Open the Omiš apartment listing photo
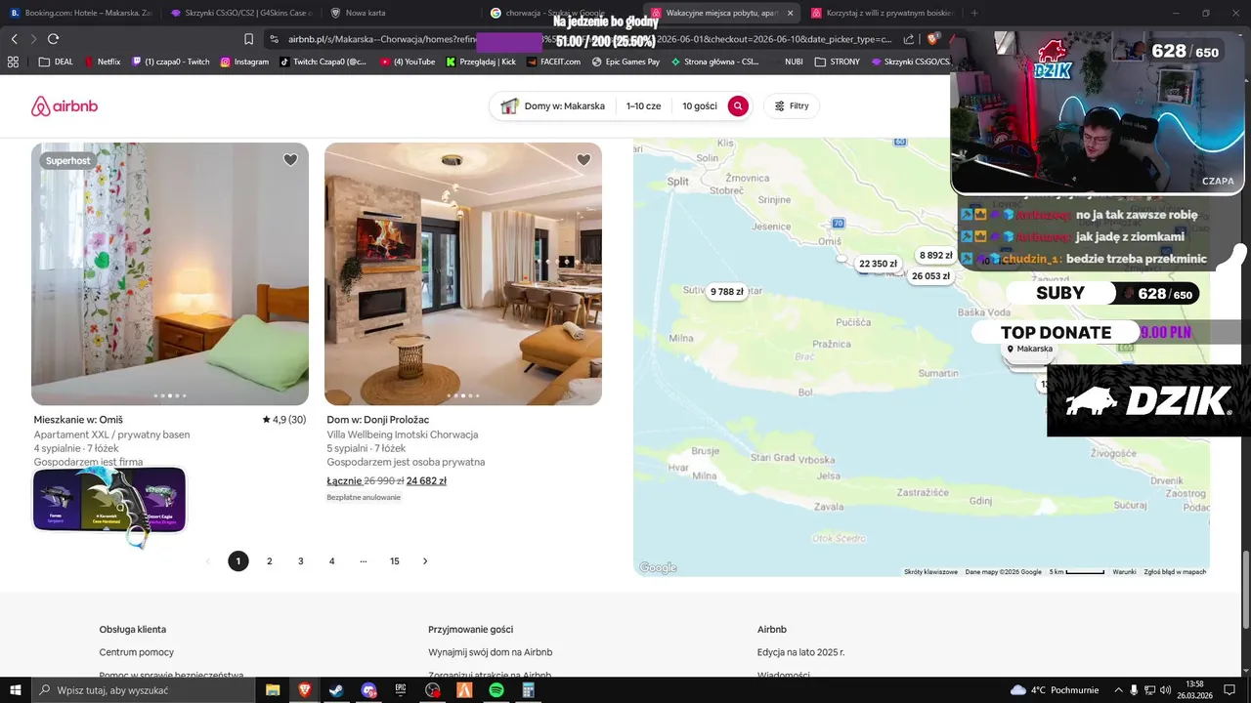Image resolution: width=1251 pixels, height=703 pixels. 170,273
